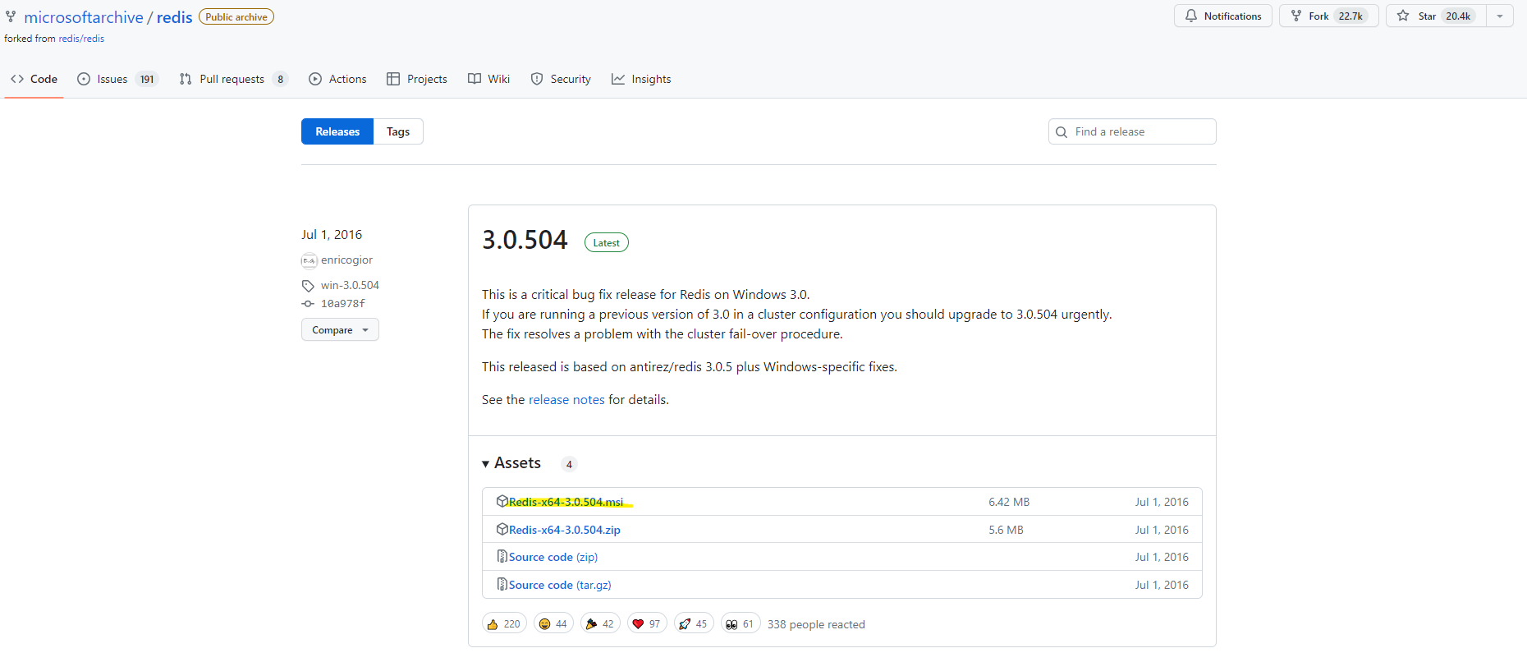Download Redis-x64-3.0.504.zip
The width and height of the screenshot is (1527, 662).
[565, 530]
